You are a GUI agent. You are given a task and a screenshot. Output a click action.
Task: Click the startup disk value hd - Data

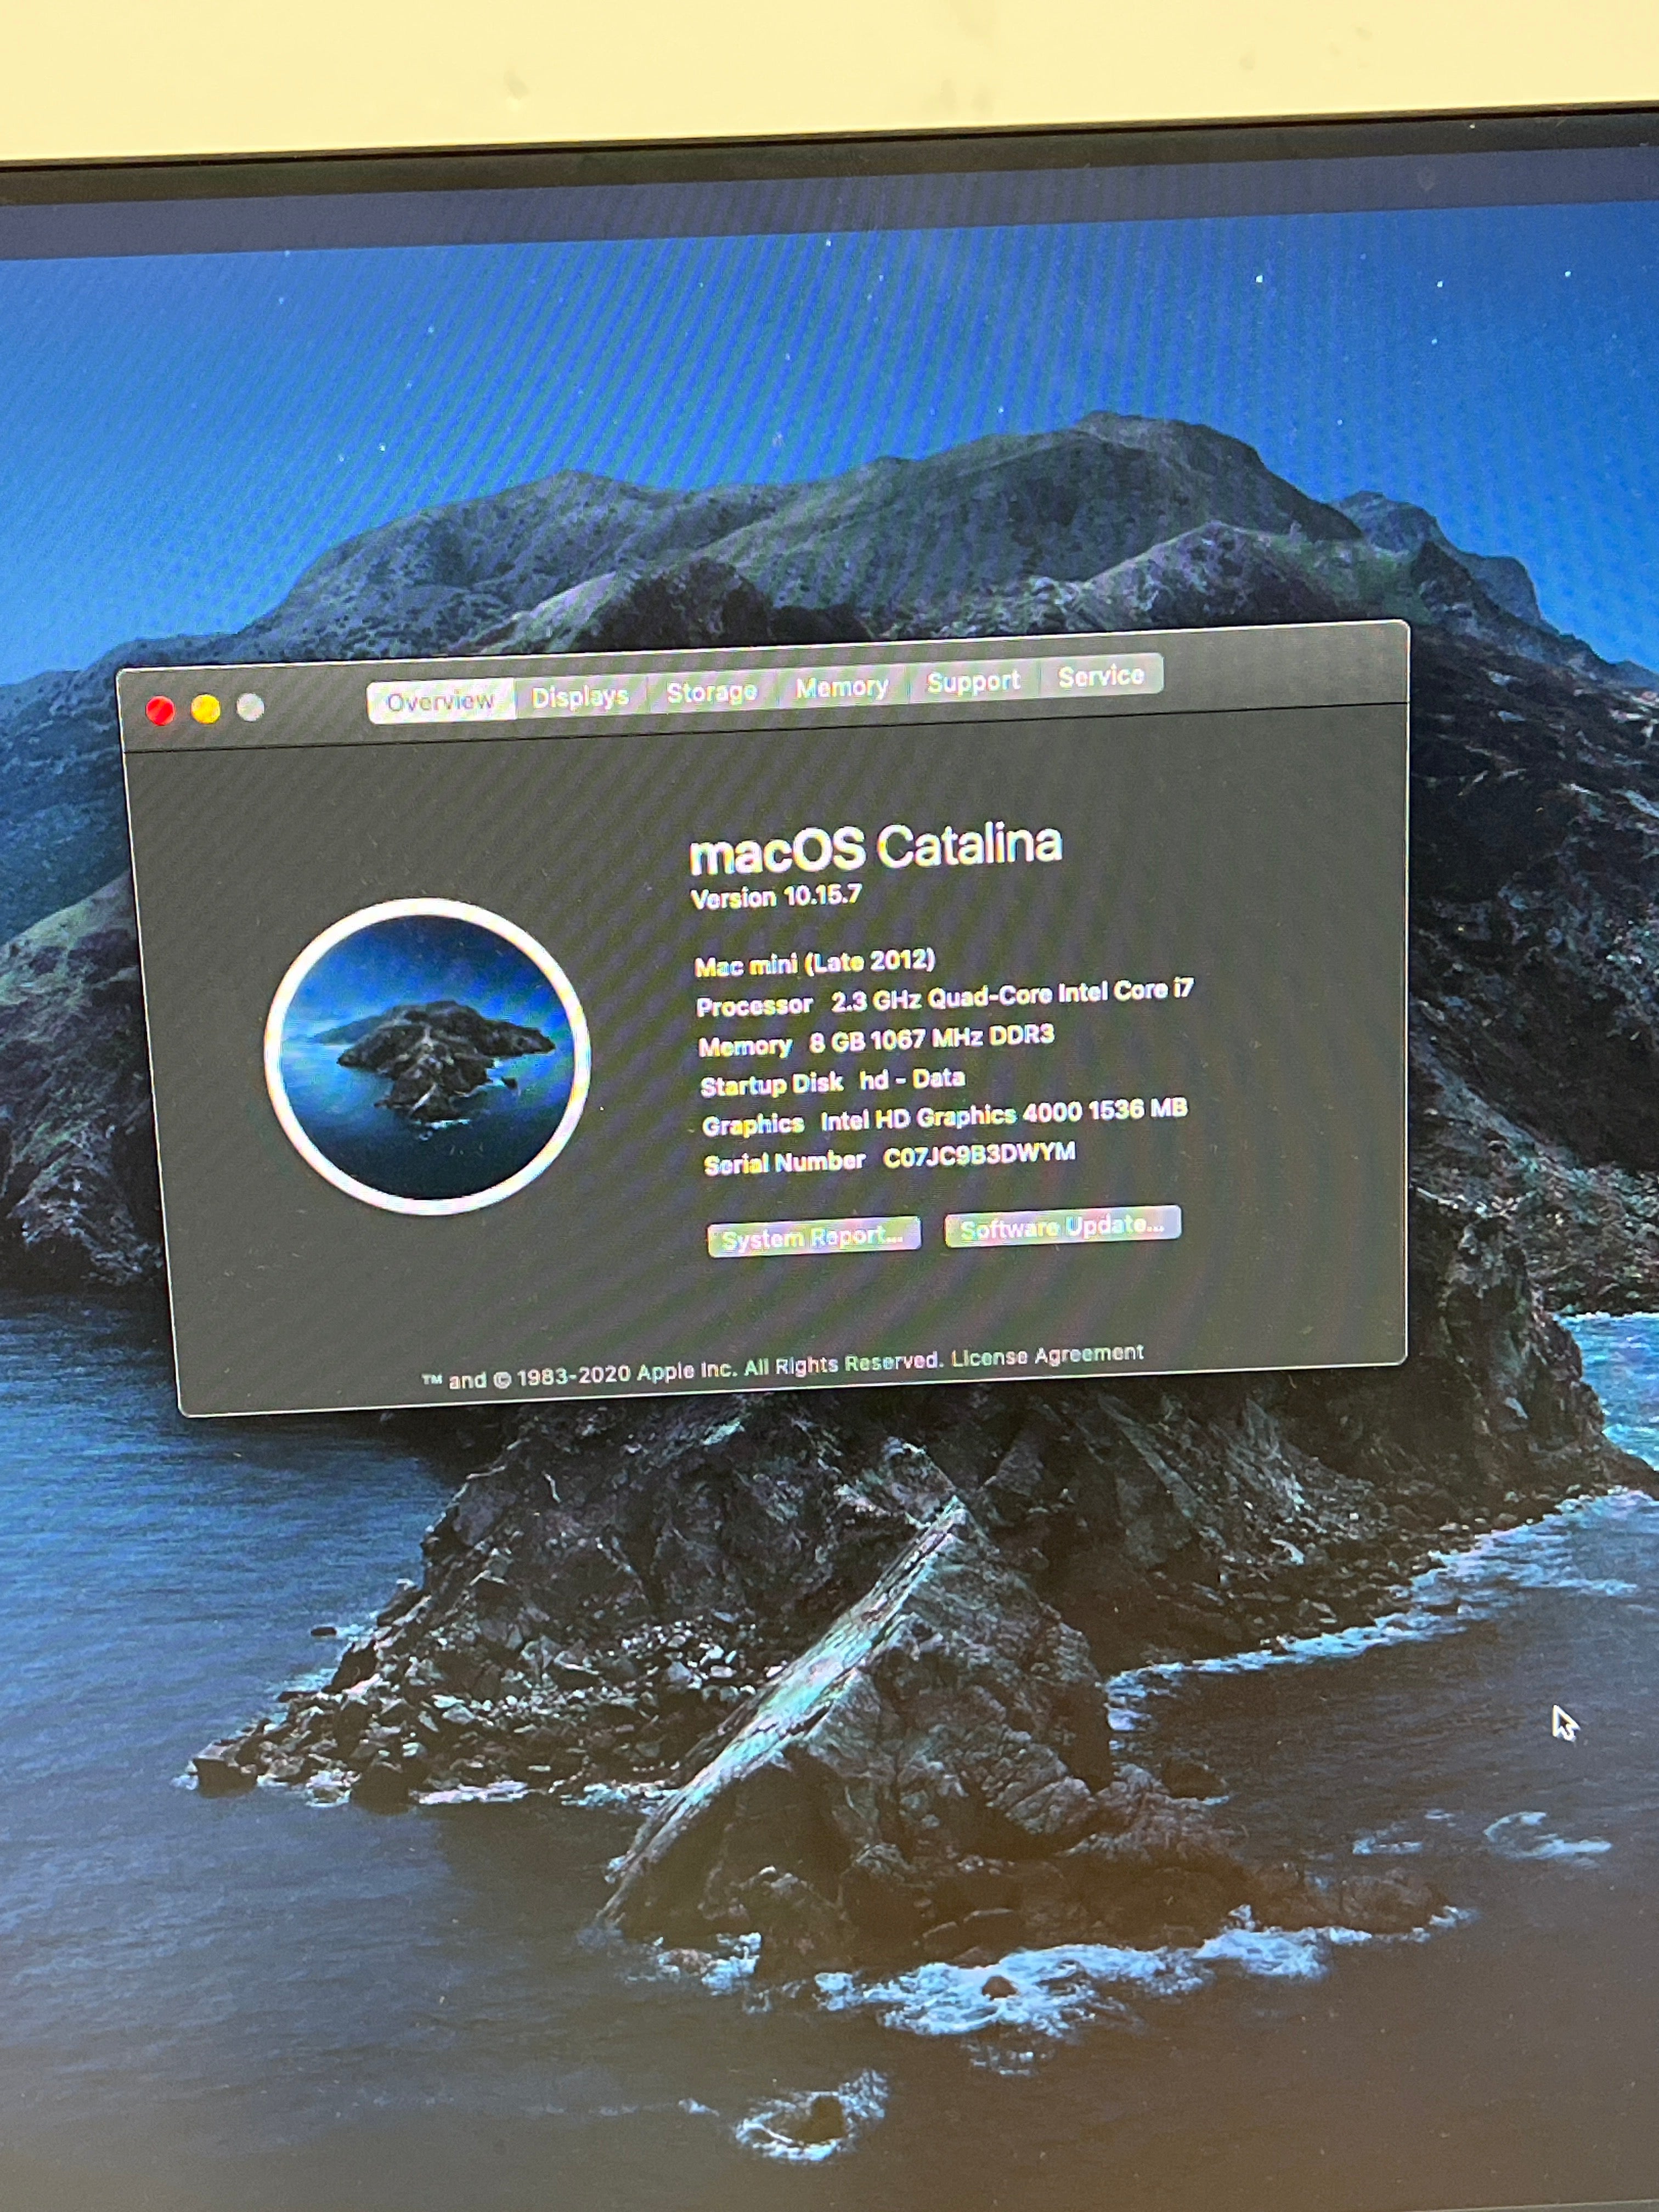click(912, 1079)
